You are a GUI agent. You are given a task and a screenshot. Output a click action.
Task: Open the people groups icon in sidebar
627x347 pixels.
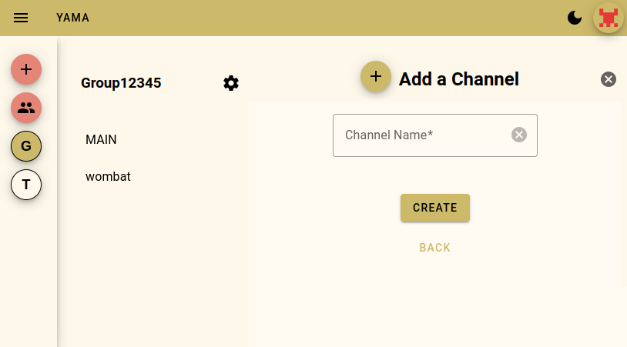(x=26, y=108)
